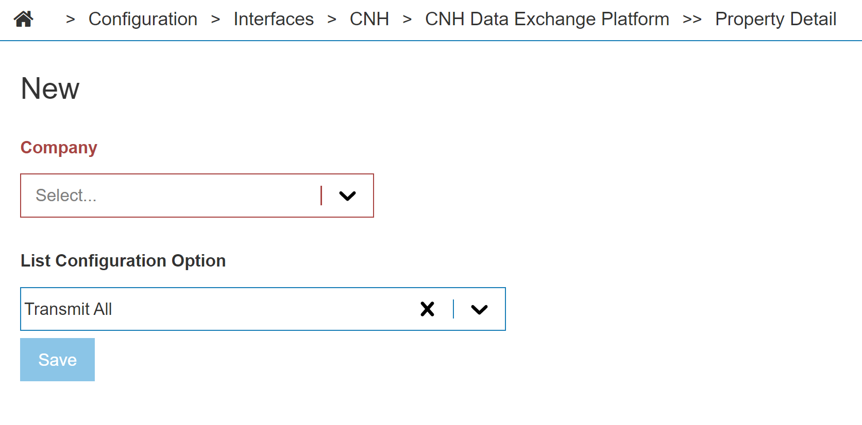The width and height of the screenshot is (862, 425).
Task: Click the List Configuration Option label
Action: [123, 261]
